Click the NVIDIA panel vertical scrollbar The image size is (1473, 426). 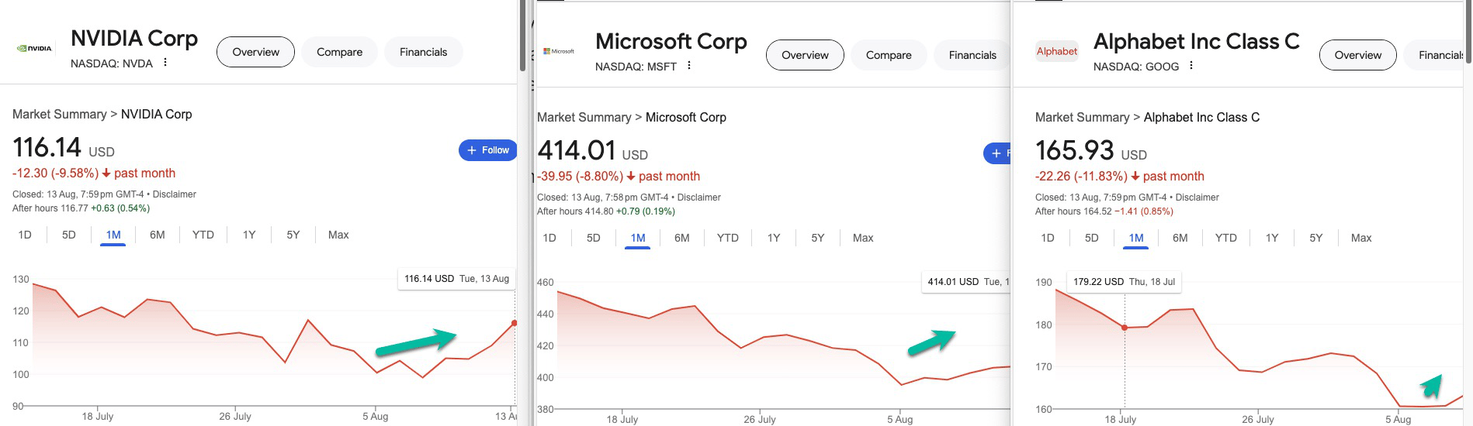[522, 36]
